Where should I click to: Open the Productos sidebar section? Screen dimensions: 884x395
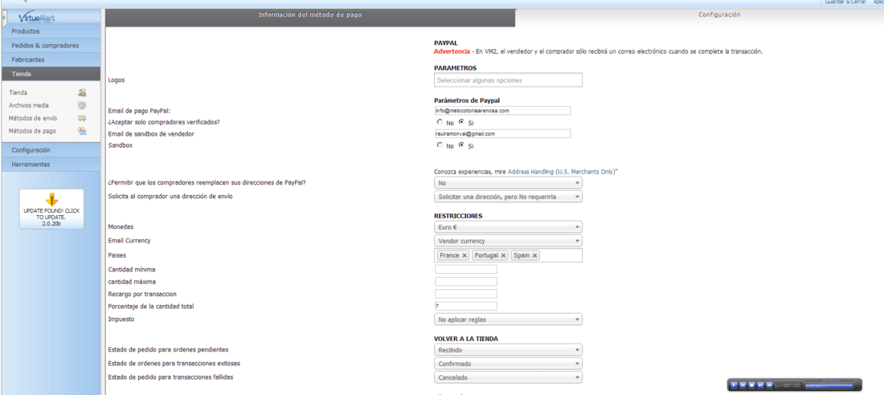pyautogui.click(x=51, y=31)
